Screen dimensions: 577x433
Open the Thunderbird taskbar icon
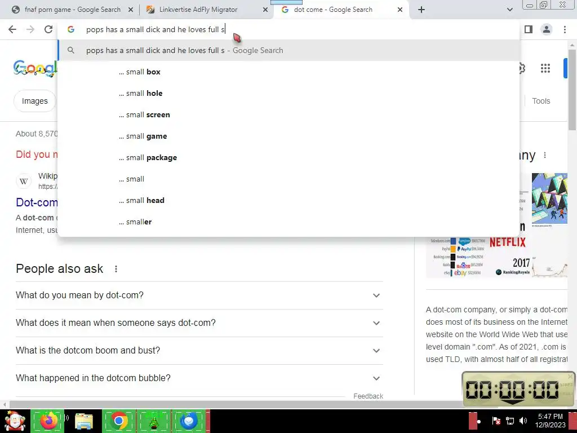[189, 421]
